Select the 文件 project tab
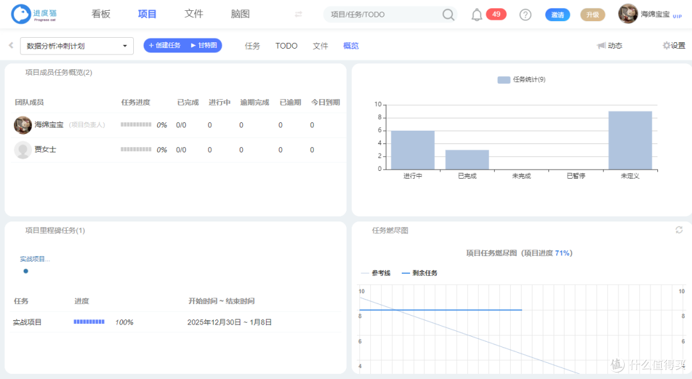The width and height of the screenshot is (692, 379). 320,46
